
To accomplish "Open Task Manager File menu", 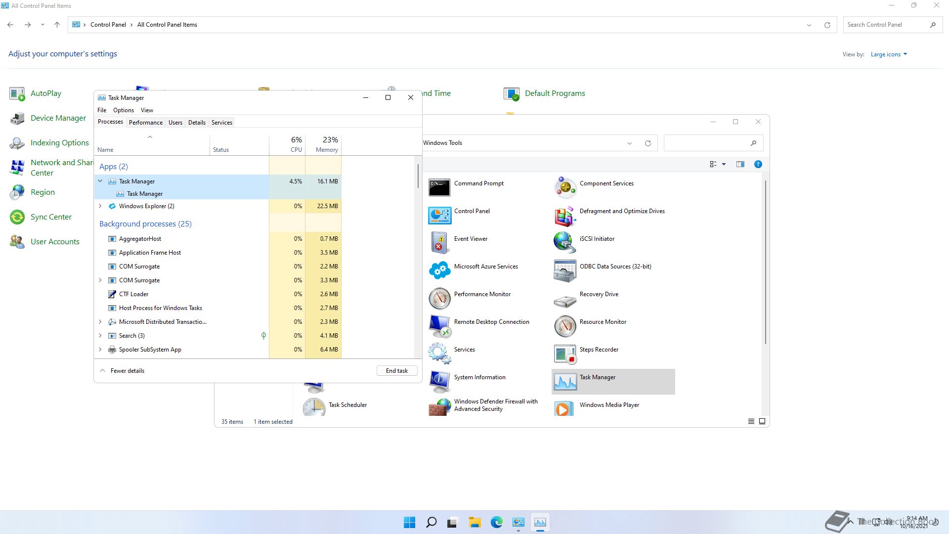I will click(x=102, y=110).
